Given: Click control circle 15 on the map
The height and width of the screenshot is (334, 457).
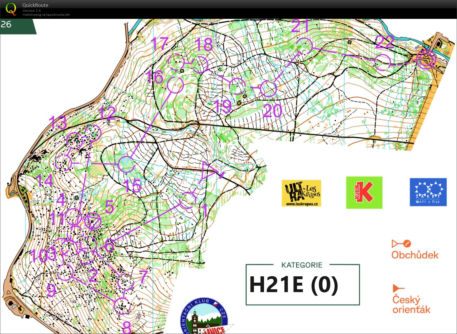Looking at the screenshot, I should click(126, 164).
